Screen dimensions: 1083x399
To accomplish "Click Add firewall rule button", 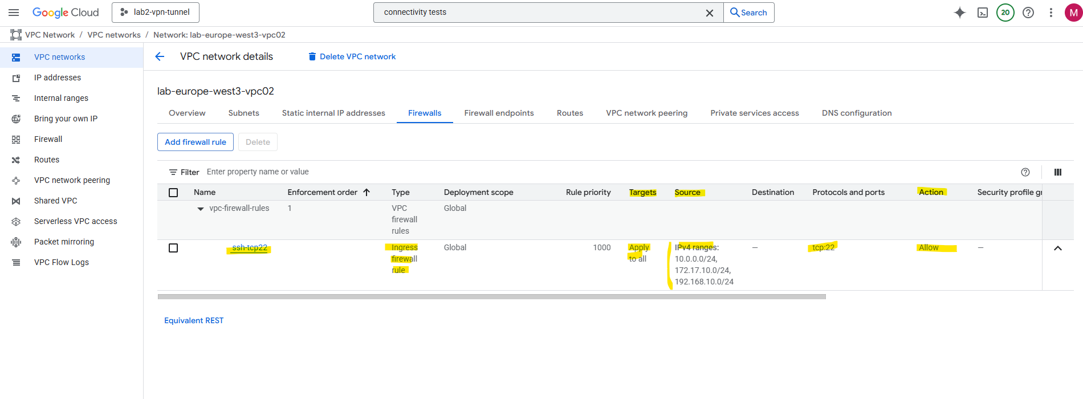I will (196, 142).
